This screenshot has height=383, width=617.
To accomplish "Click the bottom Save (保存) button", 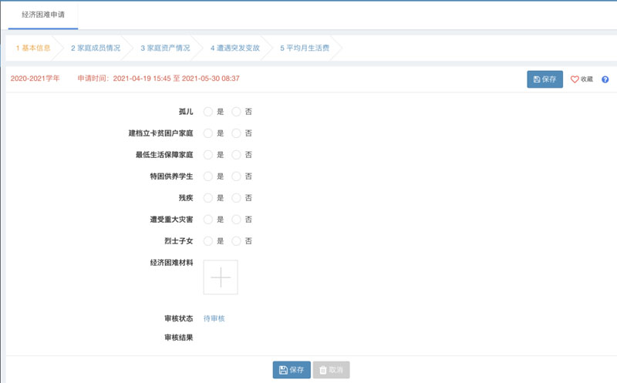I will point(292,370).
